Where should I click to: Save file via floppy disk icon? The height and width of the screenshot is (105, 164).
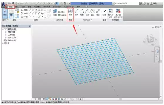click(13, 3)
